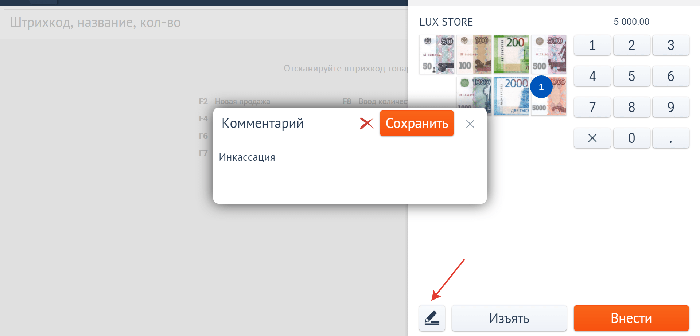Tap the keypad decimal point key

pyautogui.click(x=670, y=138)
